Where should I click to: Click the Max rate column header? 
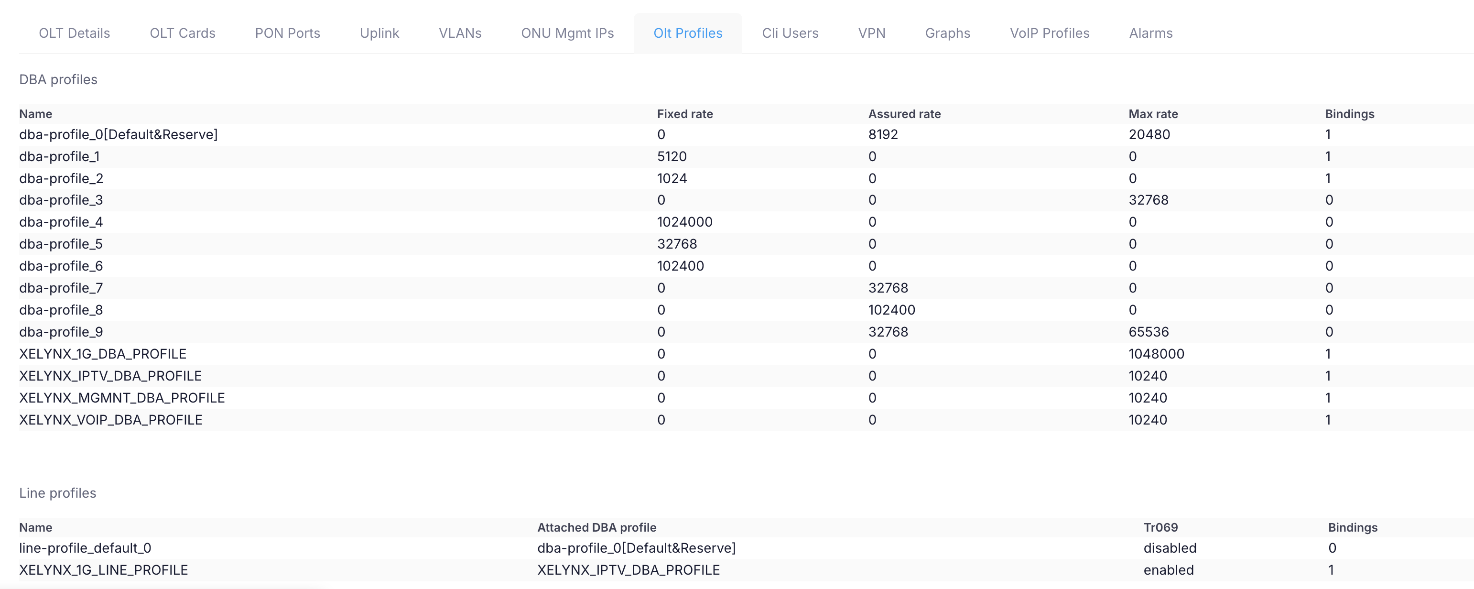[1153, 114]
